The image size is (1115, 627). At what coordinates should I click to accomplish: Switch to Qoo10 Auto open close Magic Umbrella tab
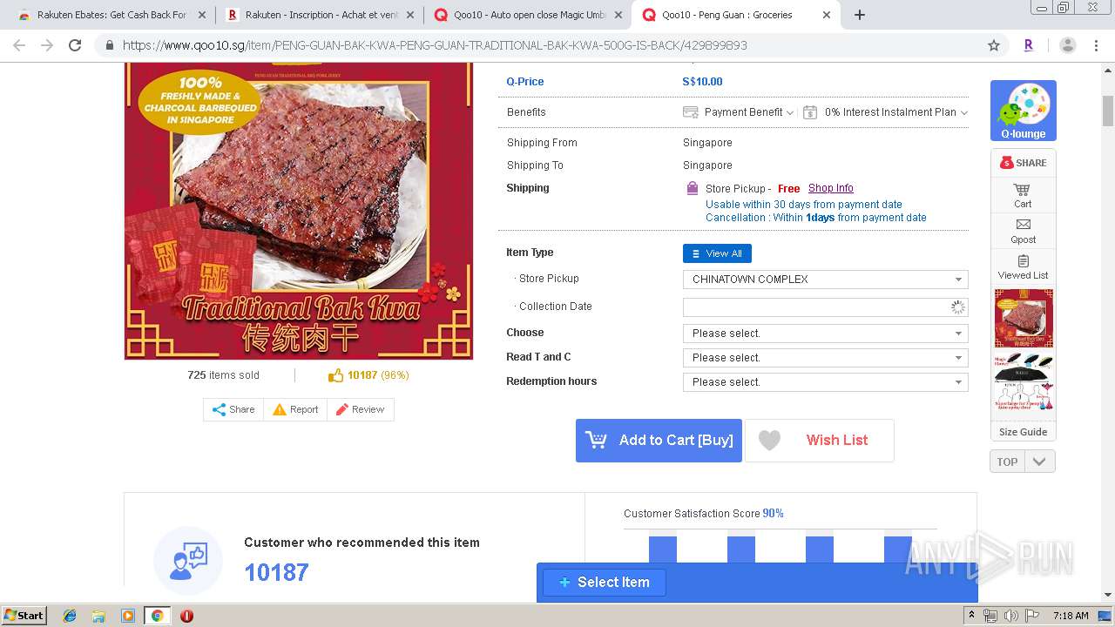(530, 15)
